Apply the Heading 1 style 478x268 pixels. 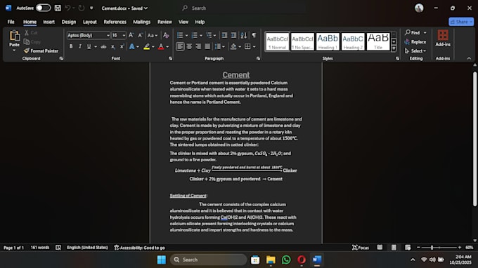(x=328, y=41)
